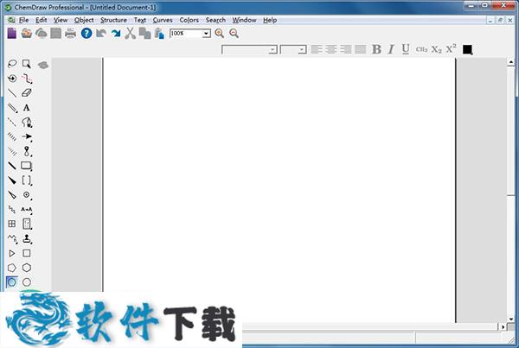
Task: Open the TLC Plate tool
Action: tap(27, 224)
